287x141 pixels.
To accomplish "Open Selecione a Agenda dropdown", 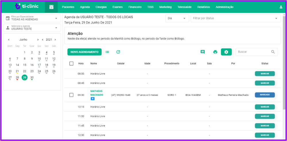I will pos(32,28).
